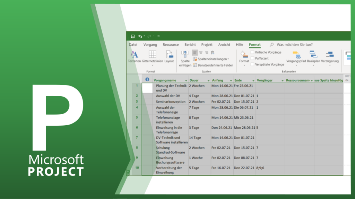This screenshot has height=199, width=355.
Task: Click the 'Was möchten Sie tun?' search field
Action: pos(295,45)
